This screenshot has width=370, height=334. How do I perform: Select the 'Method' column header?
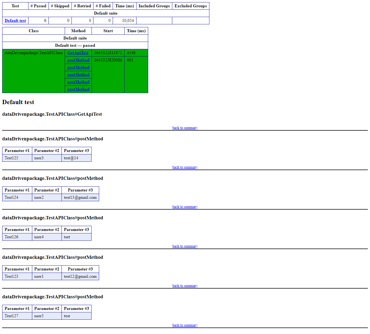point(78,31)
